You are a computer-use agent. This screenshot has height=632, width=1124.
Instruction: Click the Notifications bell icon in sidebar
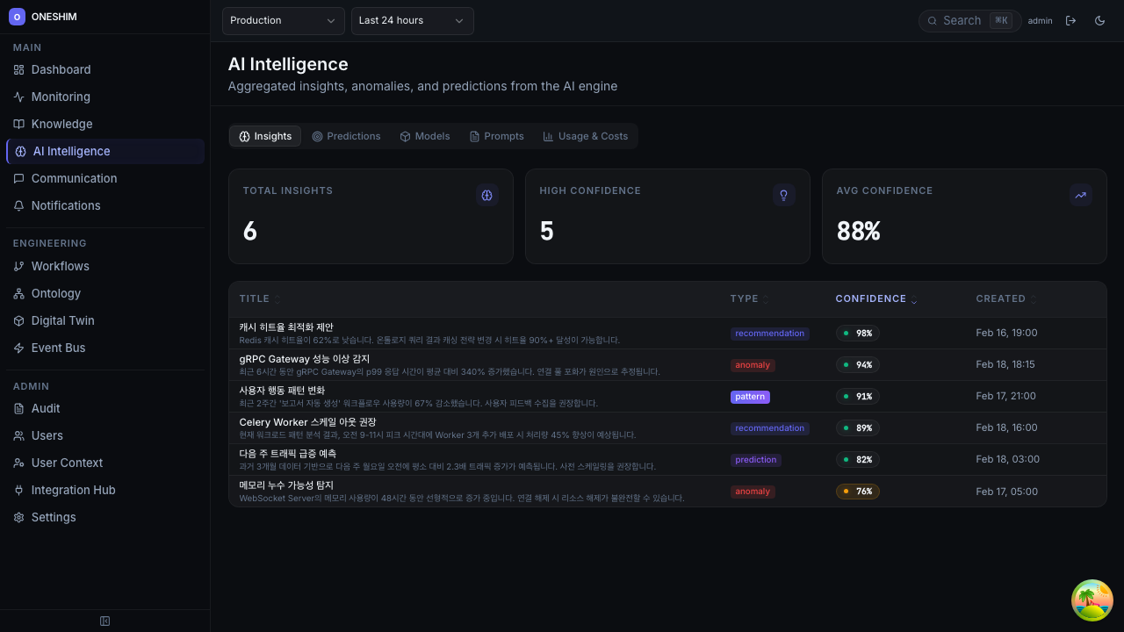18,205
